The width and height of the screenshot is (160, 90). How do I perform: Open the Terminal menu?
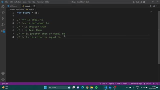[40, 2]
